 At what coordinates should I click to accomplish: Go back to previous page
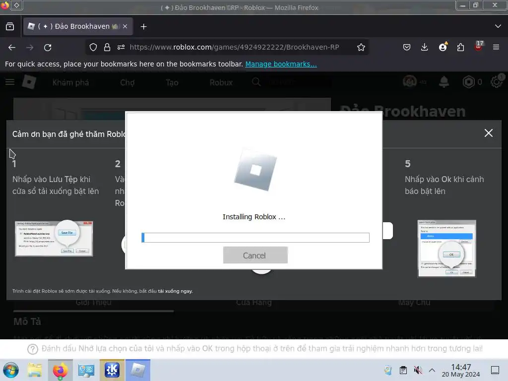coord(12,47)
